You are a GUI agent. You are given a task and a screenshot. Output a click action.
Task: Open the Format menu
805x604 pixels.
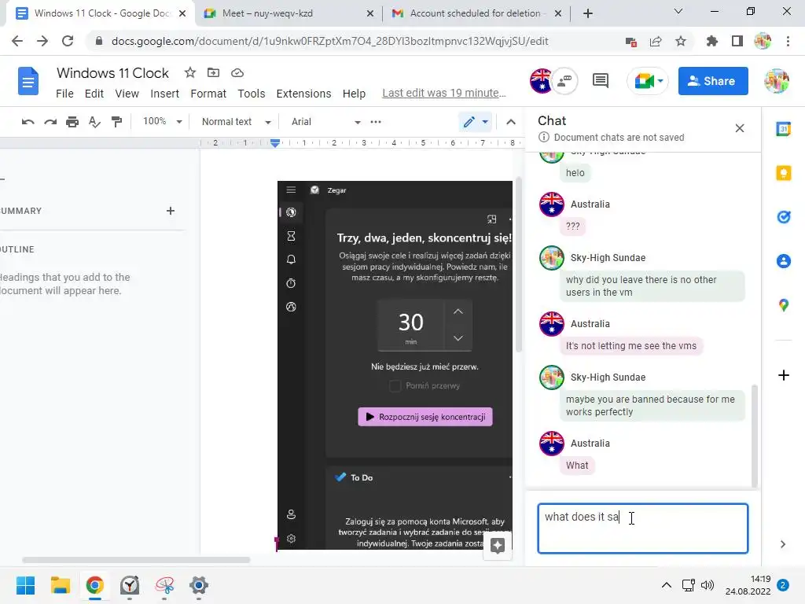(x=208, y=94)
